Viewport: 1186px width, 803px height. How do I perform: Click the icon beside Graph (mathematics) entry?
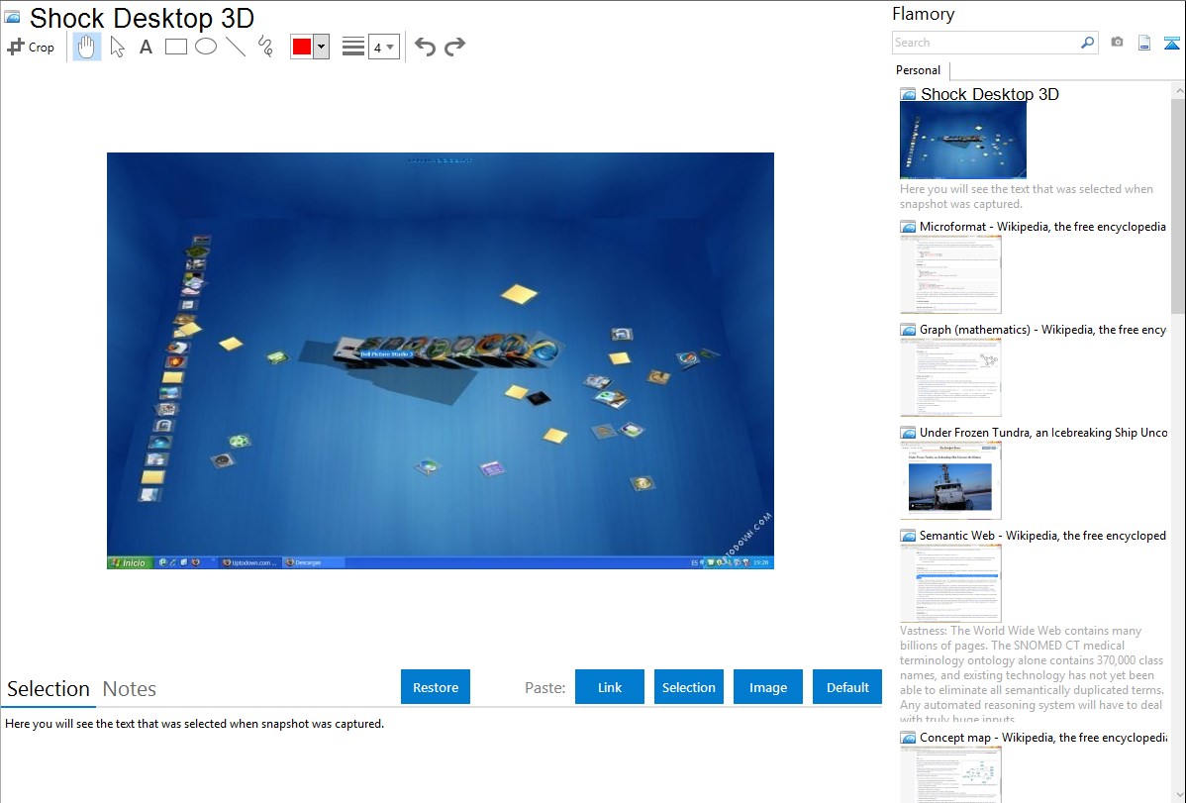tap(908, 330)
